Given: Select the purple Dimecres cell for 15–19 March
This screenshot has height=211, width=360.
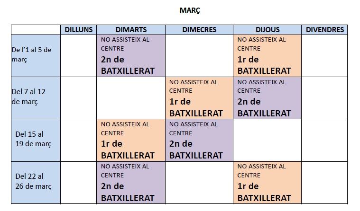Looking at the screenshot, I should point(199,140).
